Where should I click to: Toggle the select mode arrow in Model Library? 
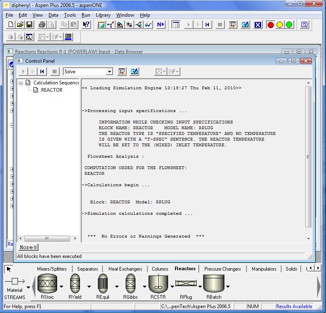tap(9, 269)
